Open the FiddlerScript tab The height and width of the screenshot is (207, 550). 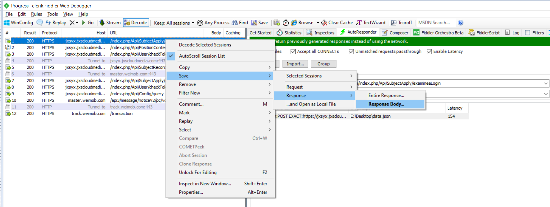pos(484,33)
